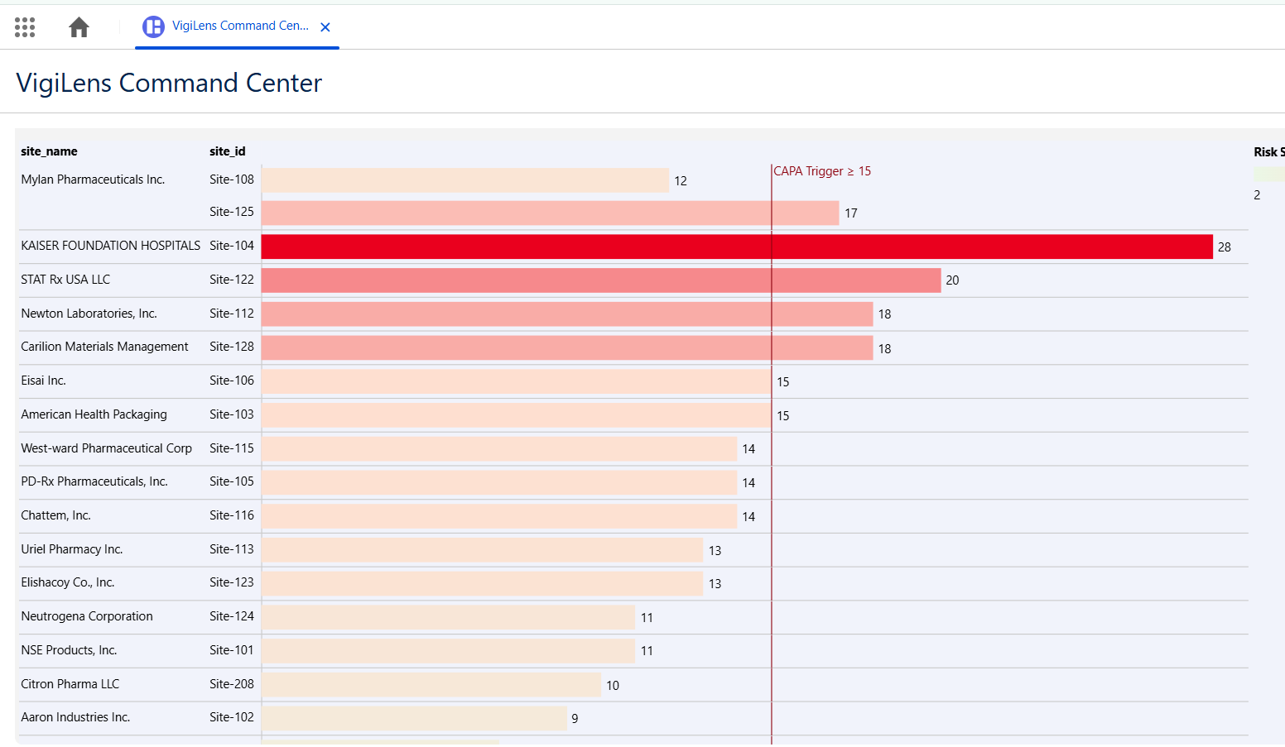Close the VigiLens Command Center tab
The height and width of the screenshot is (747, 1285).
[325, 27]
